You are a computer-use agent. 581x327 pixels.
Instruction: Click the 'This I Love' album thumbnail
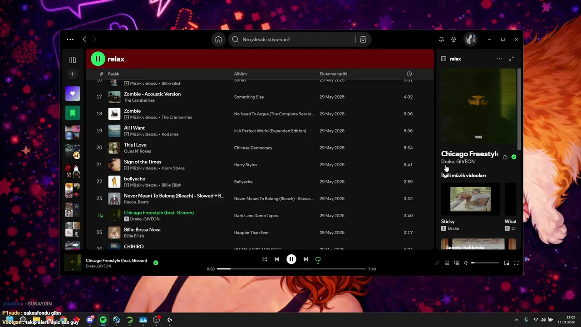click(114, 148)
